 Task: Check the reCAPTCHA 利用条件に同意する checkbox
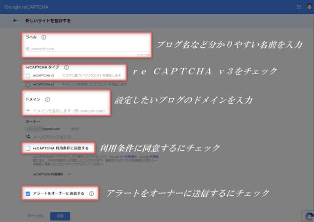pos(28,148)
